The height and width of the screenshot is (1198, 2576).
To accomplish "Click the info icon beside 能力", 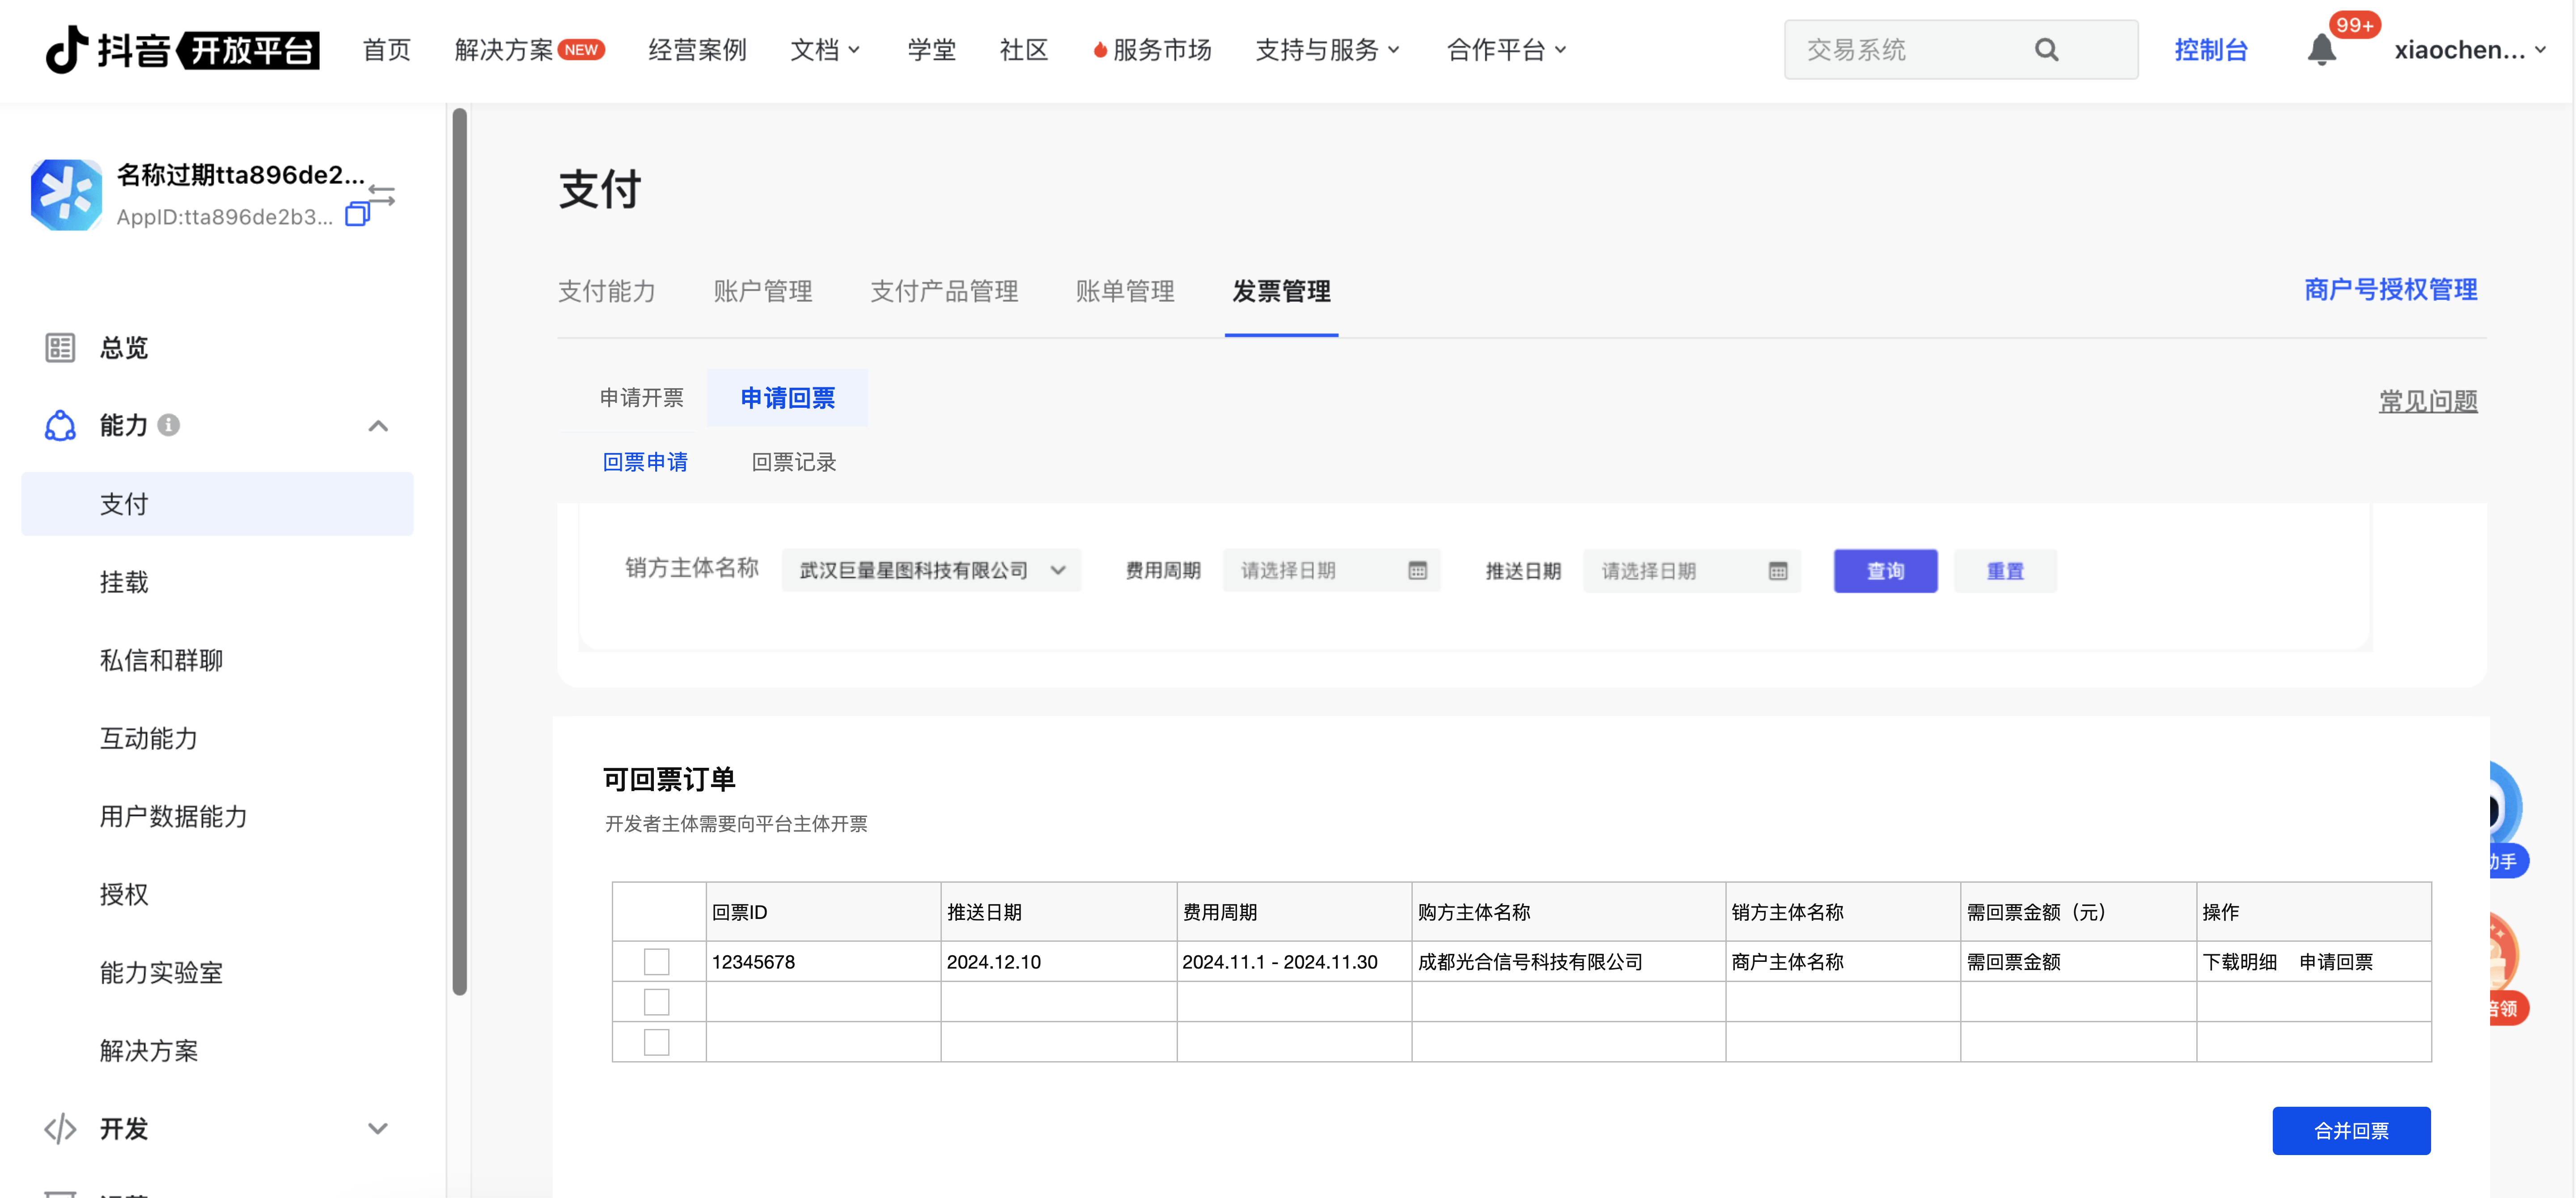I will pos(169,425).
